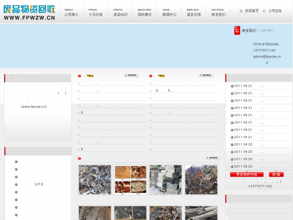Viewport: 293px width, 220px height.
Task: Open first gallery thumbnail of metal scrap
Action: coord(95,180)
